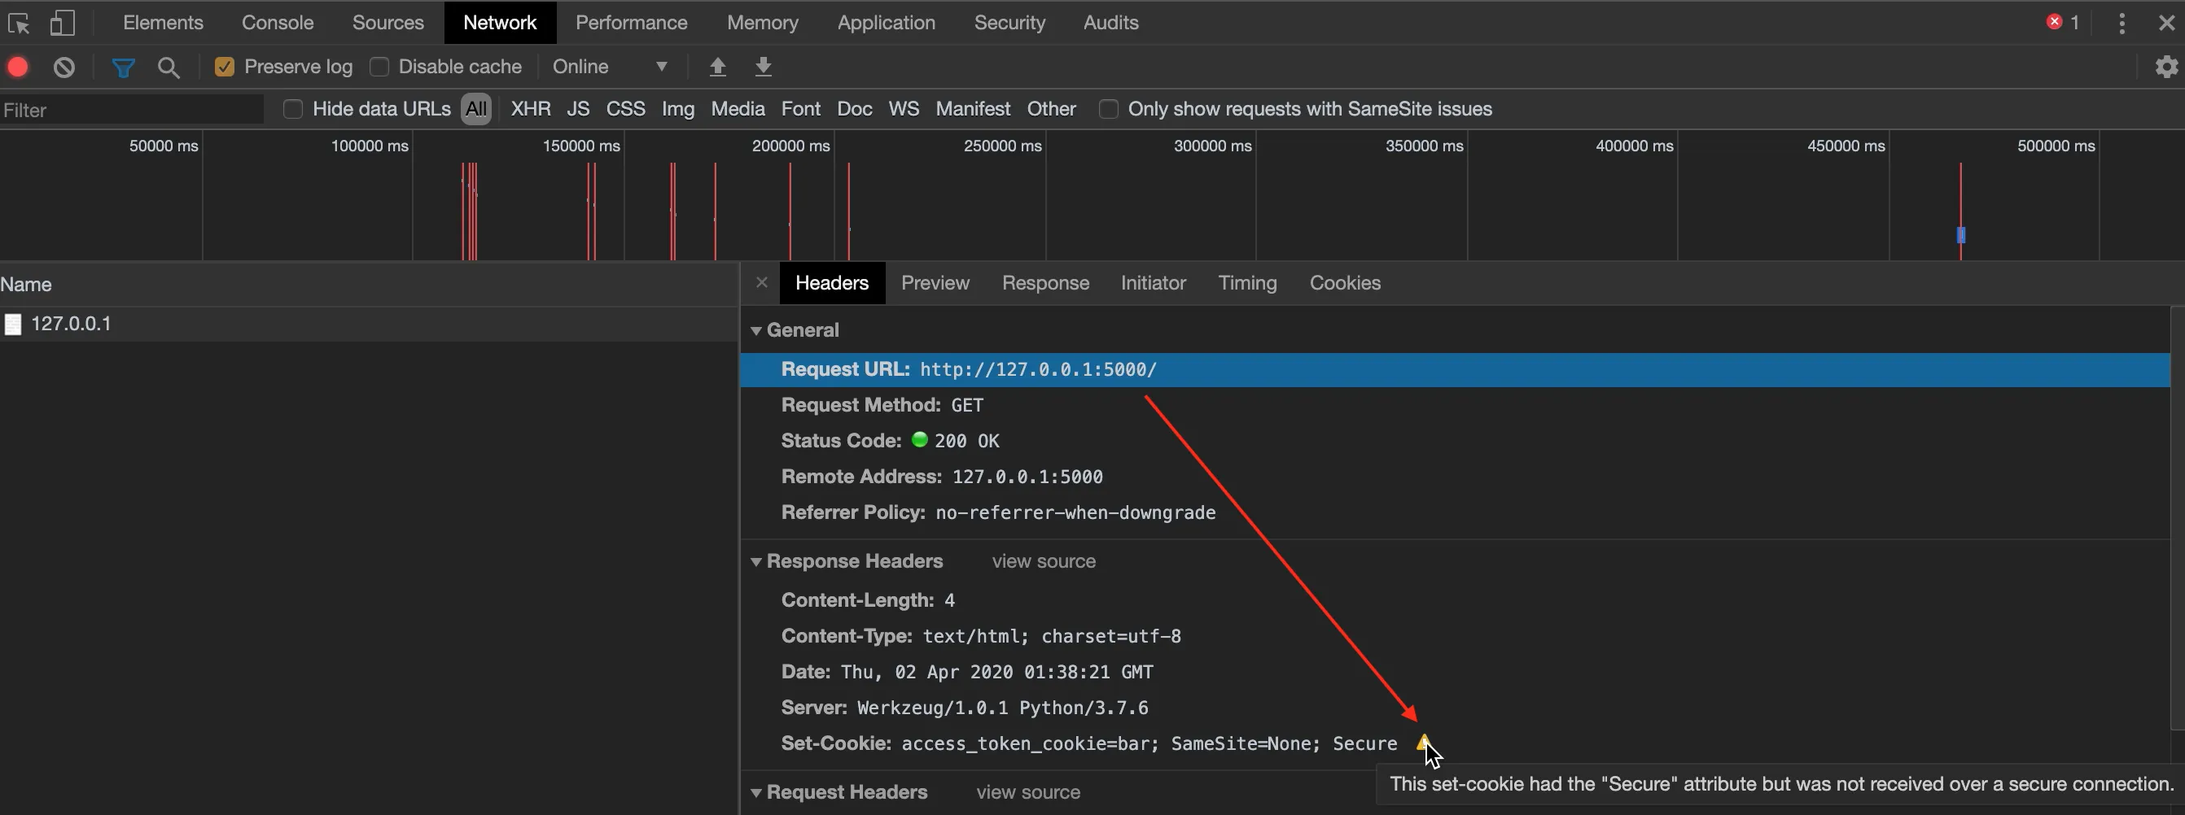Uncheck the Preserve log checkbox

click(x=225, y=67)
